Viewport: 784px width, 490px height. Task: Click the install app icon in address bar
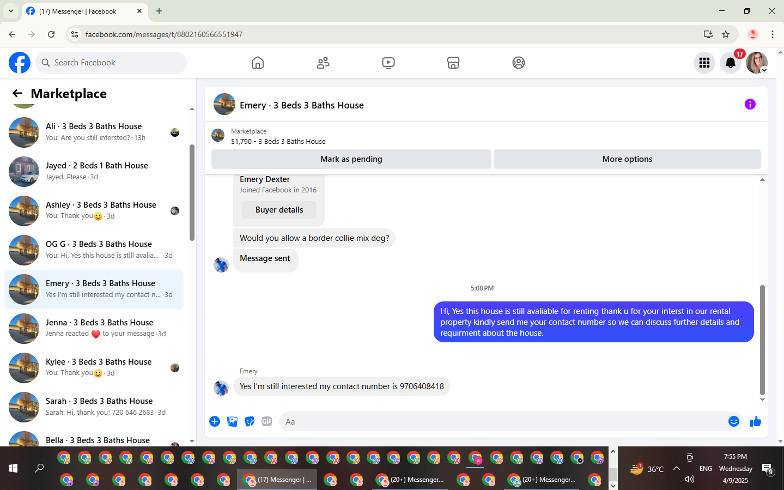pyautogui.click(x=708, y=34)
